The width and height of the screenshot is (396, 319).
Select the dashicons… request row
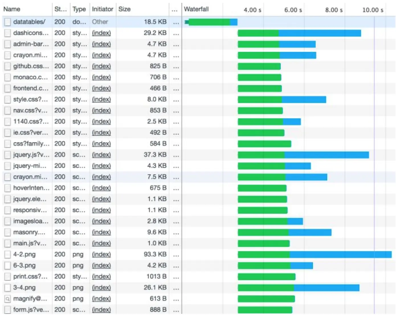(199, 33)
